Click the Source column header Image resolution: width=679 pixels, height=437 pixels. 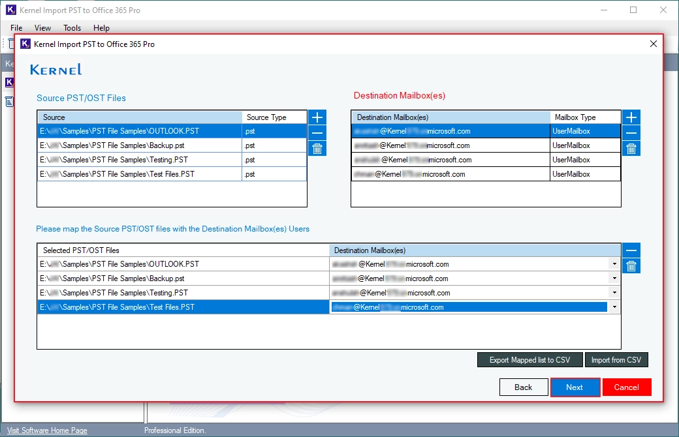(x=140, y=117)
